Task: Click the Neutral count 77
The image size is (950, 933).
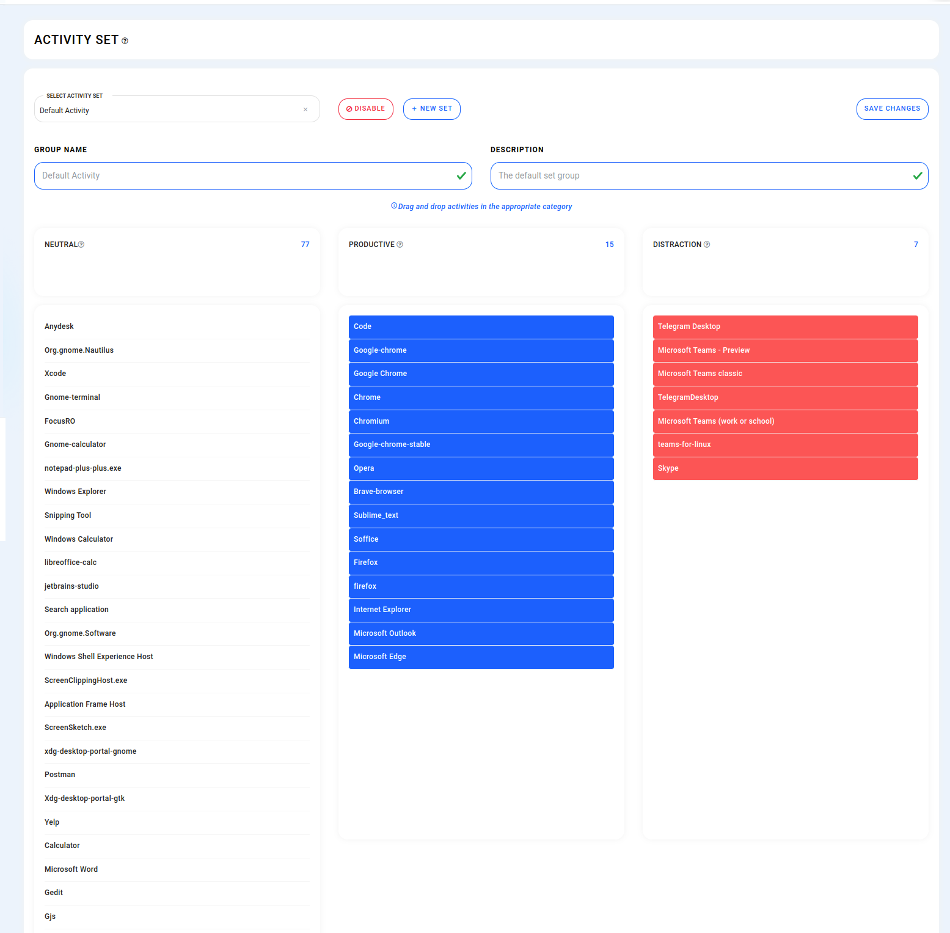Action: 305,245
